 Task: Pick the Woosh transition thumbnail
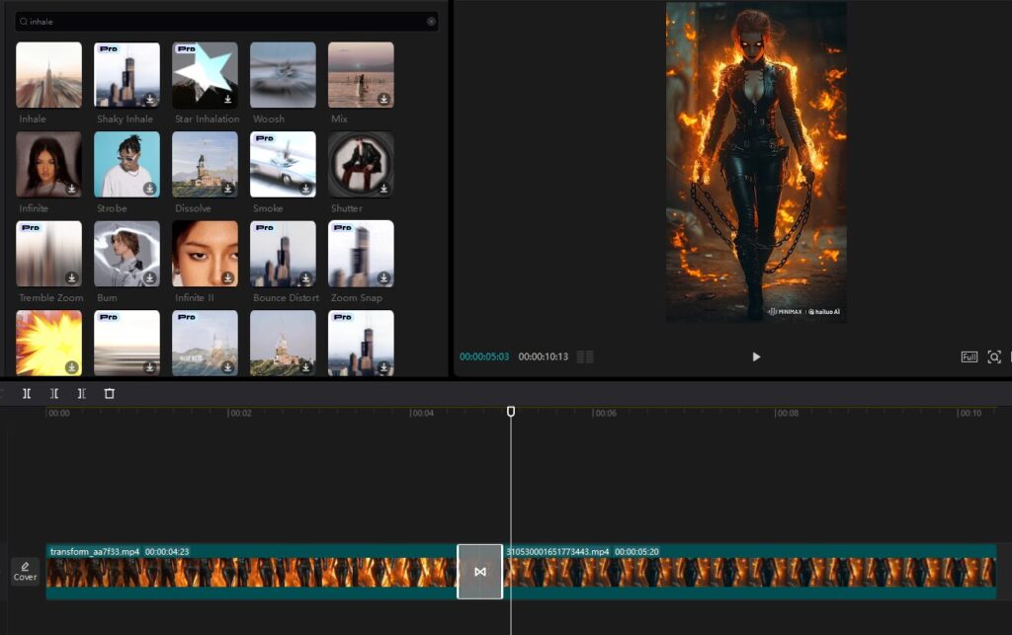tap(284, 75)
